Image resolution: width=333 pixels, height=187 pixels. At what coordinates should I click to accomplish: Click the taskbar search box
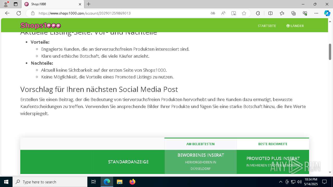[50, 182]
